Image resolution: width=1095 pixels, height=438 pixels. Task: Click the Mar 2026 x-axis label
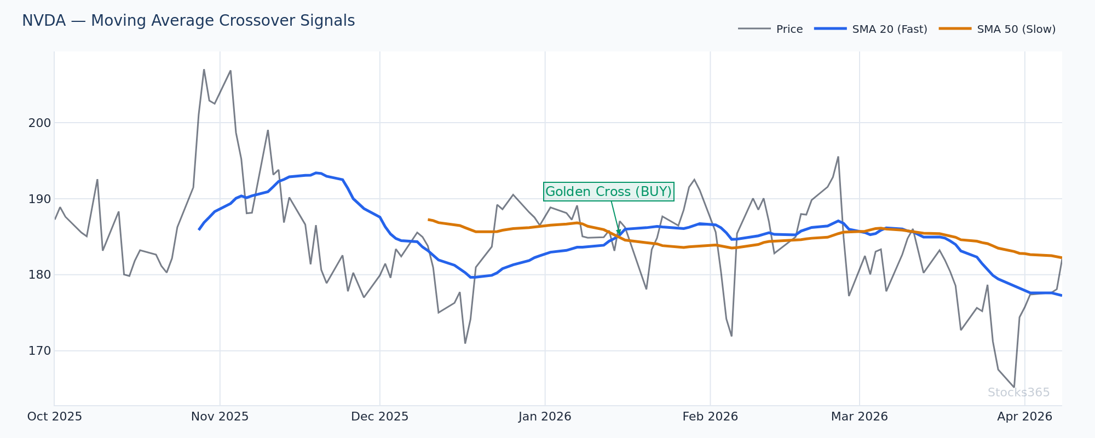859,417
